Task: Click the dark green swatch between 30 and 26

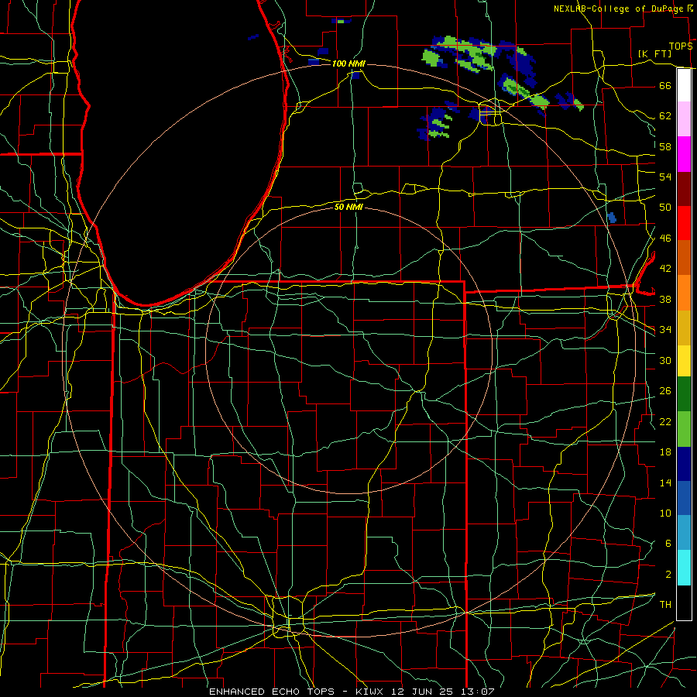Action: (684, 394)
